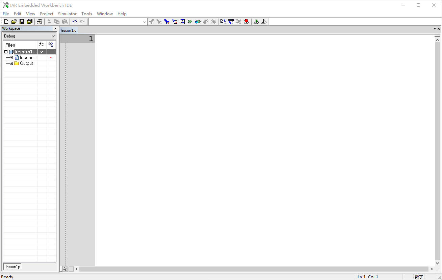Select the lesson source file in the tree

pos(28,58)
